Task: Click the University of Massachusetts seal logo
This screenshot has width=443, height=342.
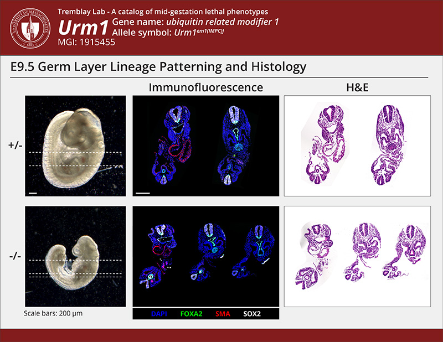Action: click(28, 27)
